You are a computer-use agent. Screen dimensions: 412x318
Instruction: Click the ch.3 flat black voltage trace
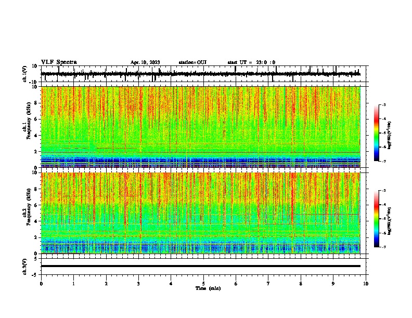click(200, 266)
